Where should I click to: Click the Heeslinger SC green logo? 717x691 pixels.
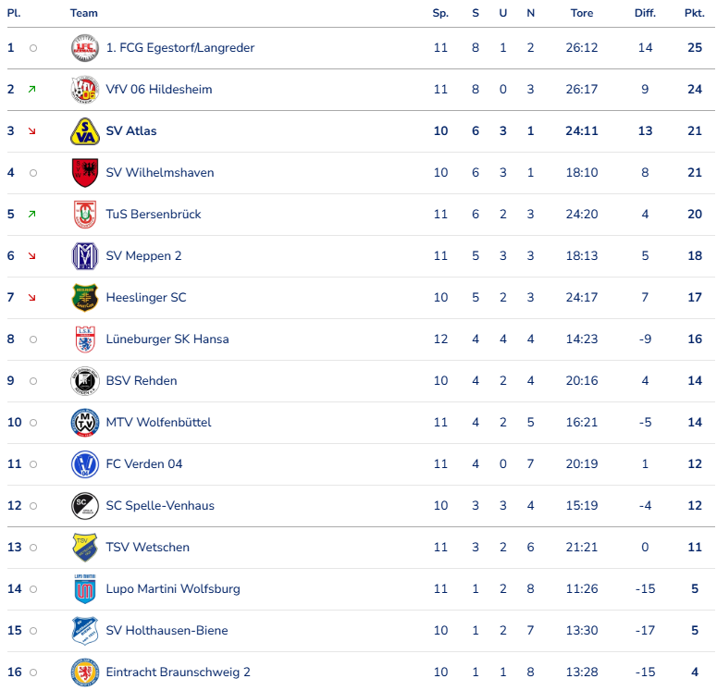pyautogui.click(x=84, y=298)
